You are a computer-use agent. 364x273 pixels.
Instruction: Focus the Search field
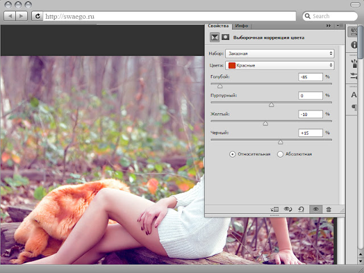pyautogui.click(x=330, y=16)
